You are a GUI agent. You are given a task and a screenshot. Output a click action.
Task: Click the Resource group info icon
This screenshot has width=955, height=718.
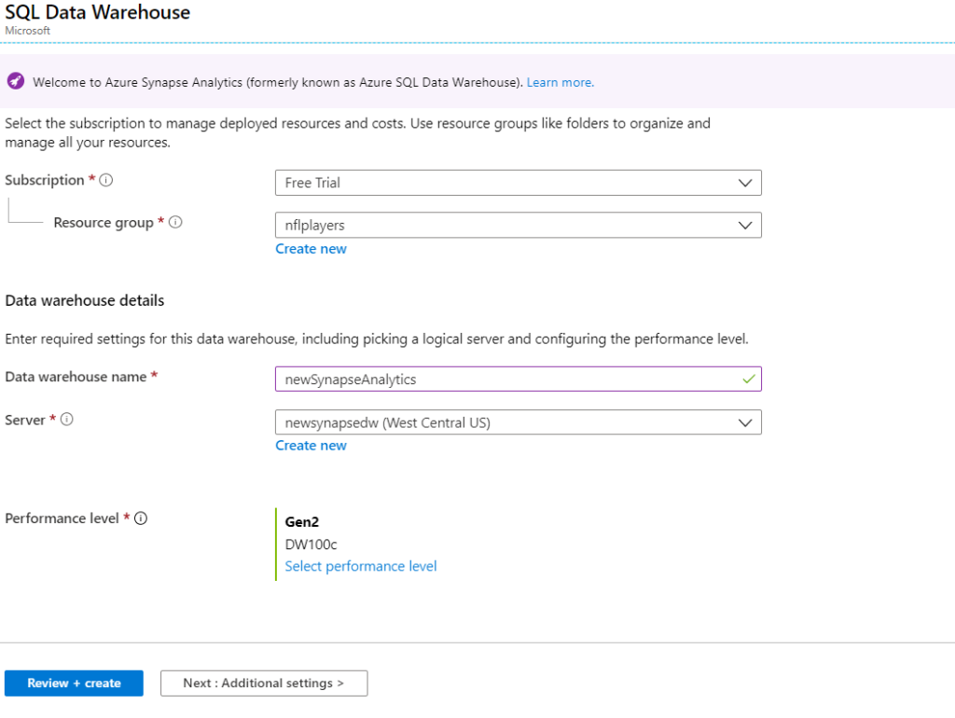coord(175,222)
